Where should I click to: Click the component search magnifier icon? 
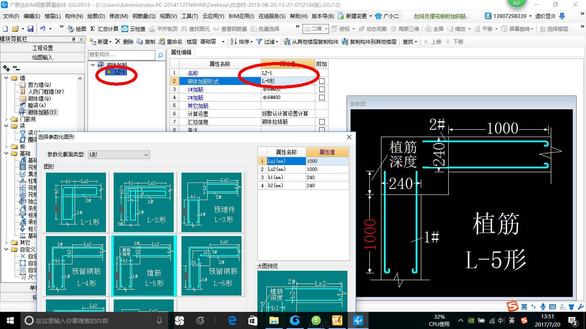tap(160, 55)
